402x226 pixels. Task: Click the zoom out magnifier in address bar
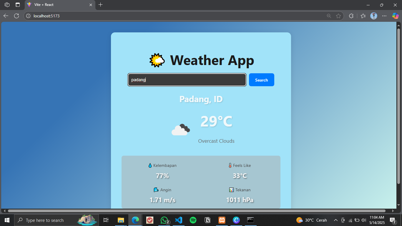(329, 16)
